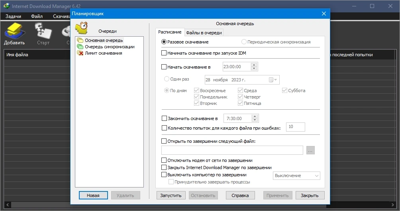
Task: Click the yellow folder icon of Основная очередь
Action: [x=80, y=40]
